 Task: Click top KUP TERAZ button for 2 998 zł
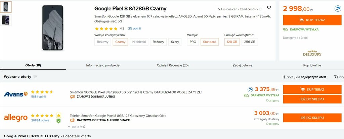coord(312,20)
